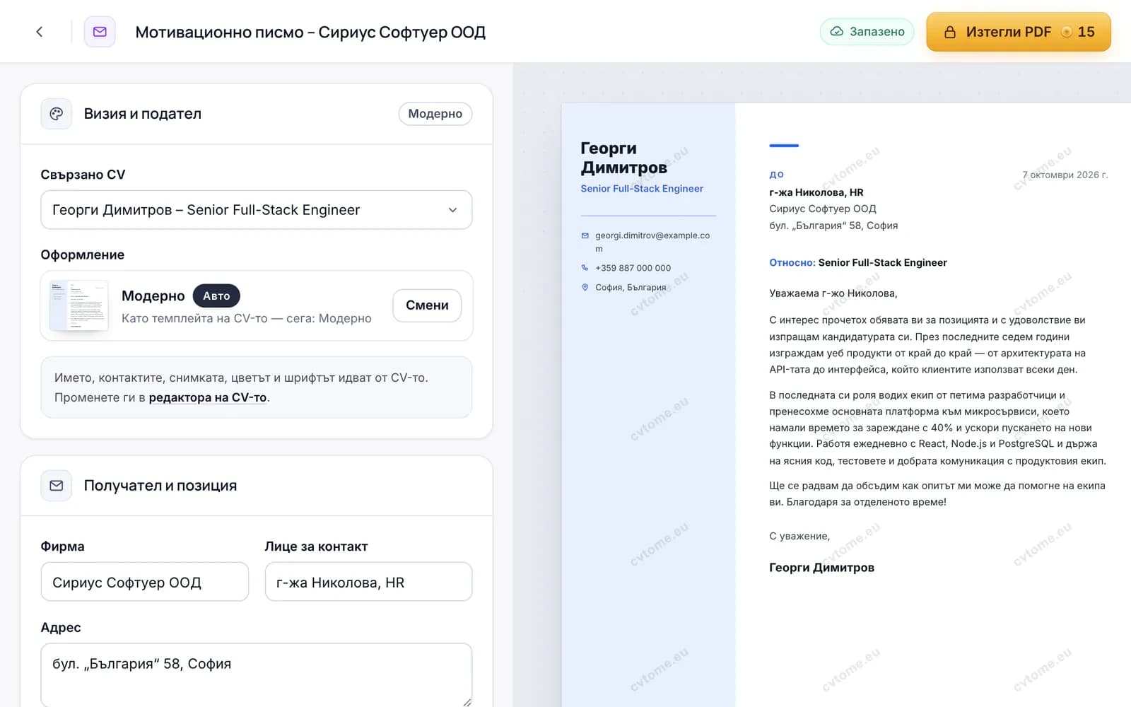
Task: Click the Модерно badge in the section header
Action: [435, 114]
